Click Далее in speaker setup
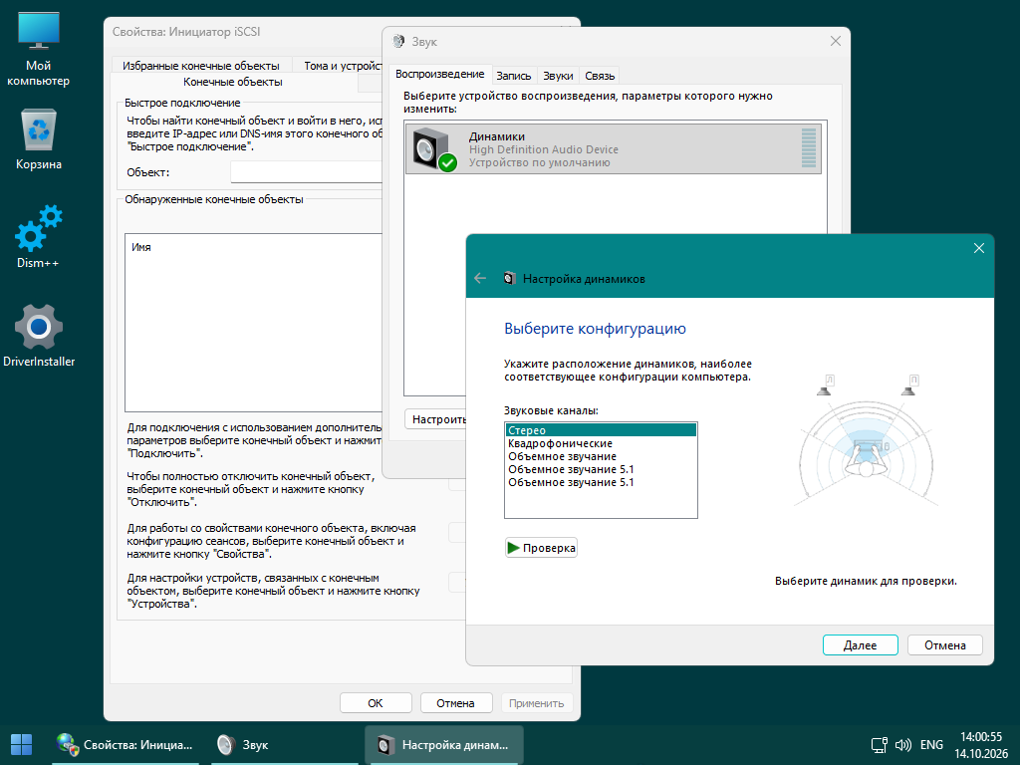1020x765 pixels. click(860, 644)
